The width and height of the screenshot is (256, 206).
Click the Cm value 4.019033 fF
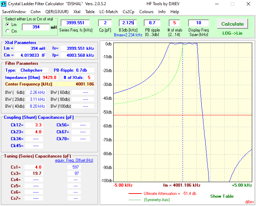[31, 55]
